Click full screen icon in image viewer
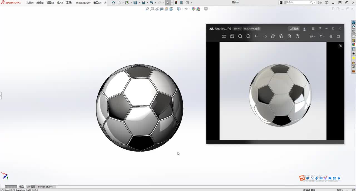 224,36
